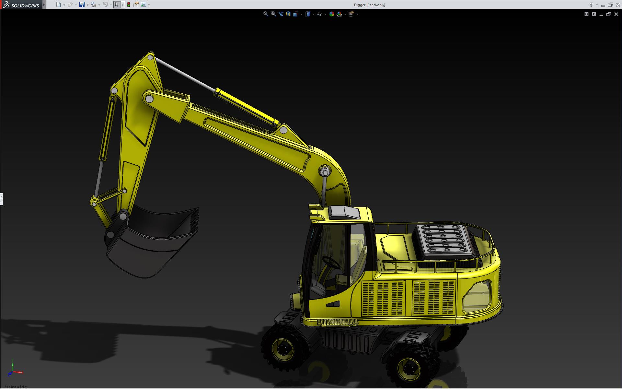Click the View Settings monitor icon
Screen dimensions: 622x389
[x=351, y=14]
